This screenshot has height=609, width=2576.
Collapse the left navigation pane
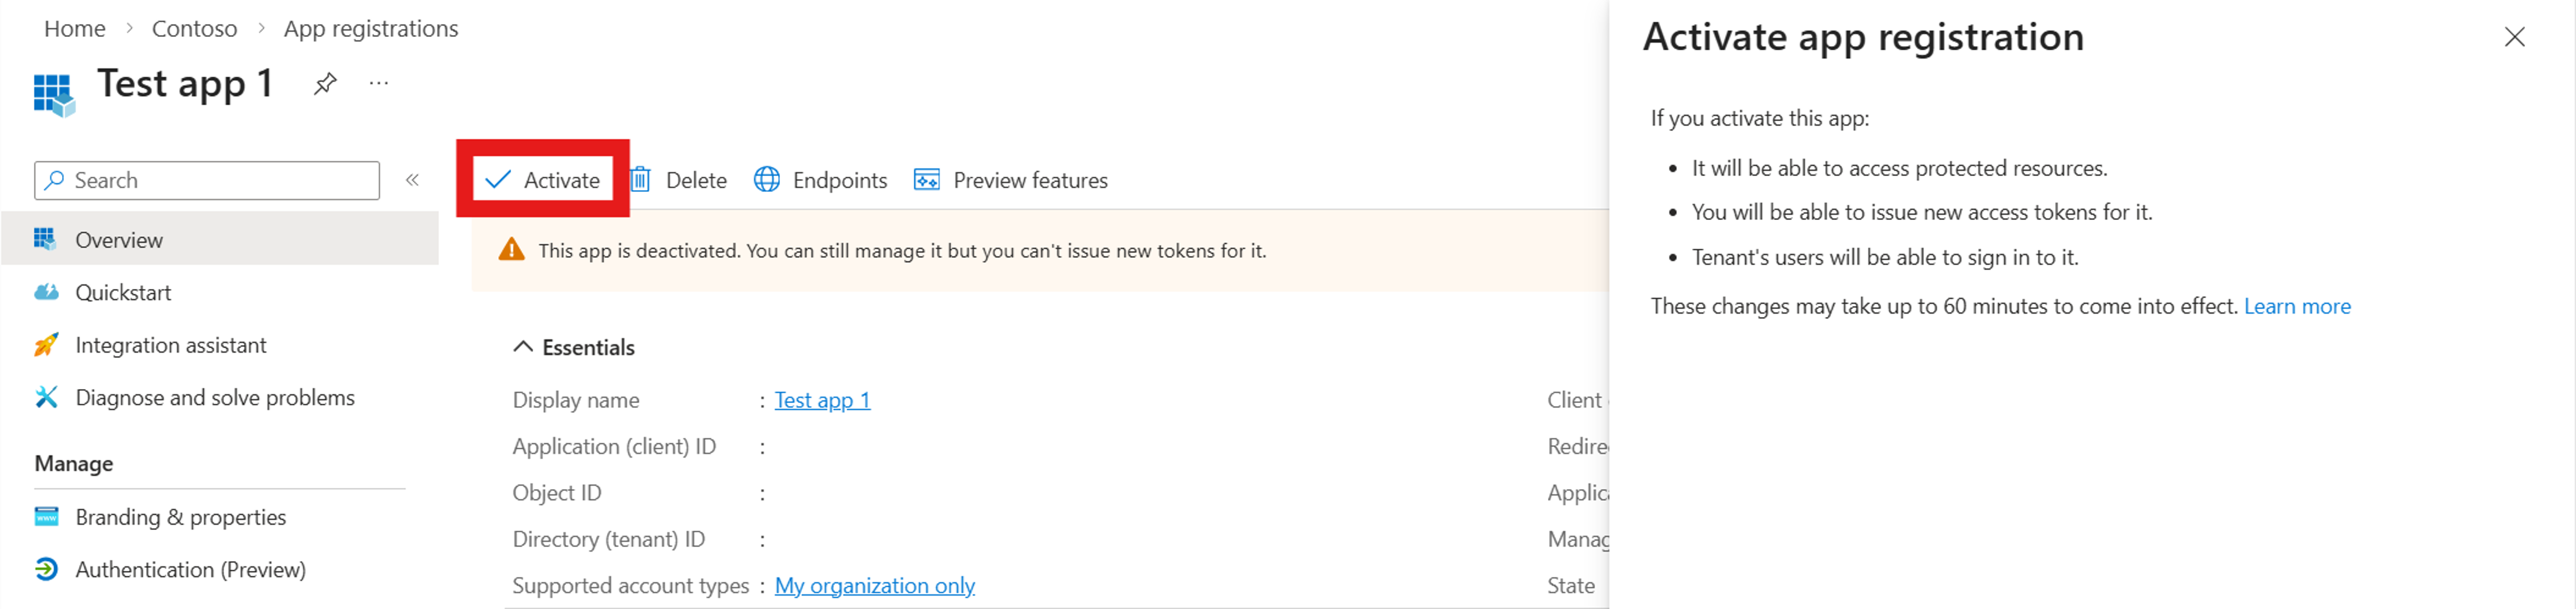(x=412, y=180)
